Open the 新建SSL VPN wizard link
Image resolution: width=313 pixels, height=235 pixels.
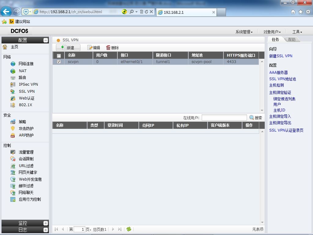coord(281,56)
